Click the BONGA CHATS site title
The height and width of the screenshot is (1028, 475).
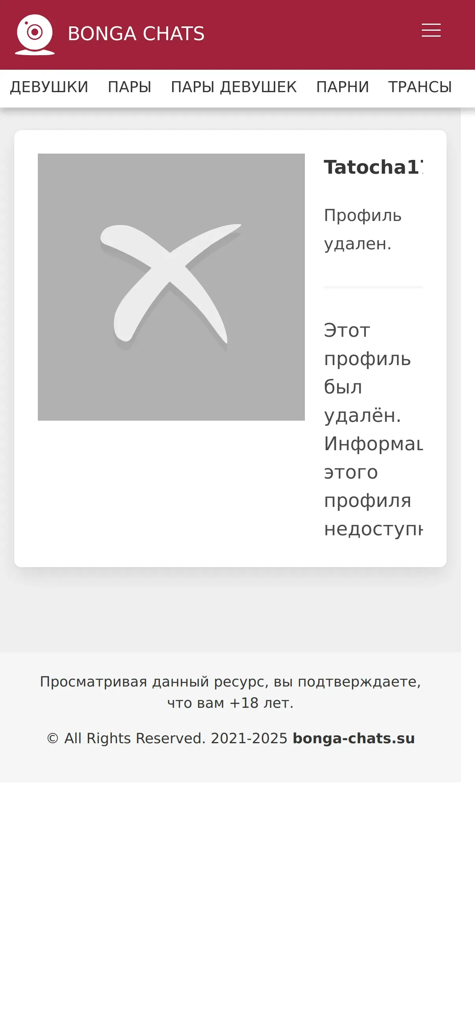(136, 34)
